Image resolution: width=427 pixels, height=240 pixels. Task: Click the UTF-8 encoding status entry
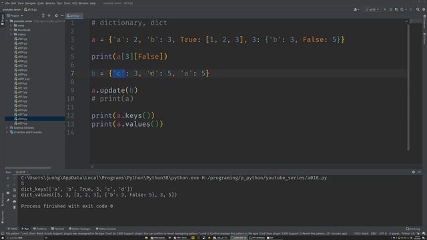tap(382, 233)
